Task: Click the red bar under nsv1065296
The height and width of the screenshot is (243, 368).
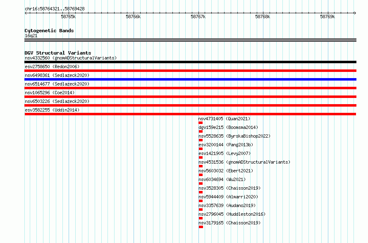Action: (x=190, y=97)
